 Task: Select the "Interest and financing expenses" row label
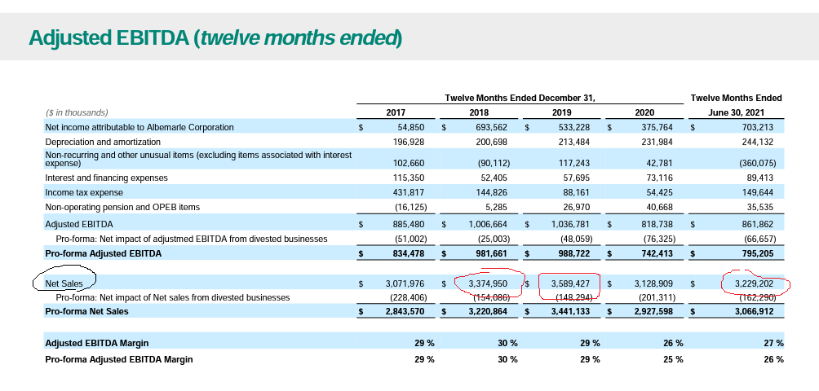tap(106, 178)
